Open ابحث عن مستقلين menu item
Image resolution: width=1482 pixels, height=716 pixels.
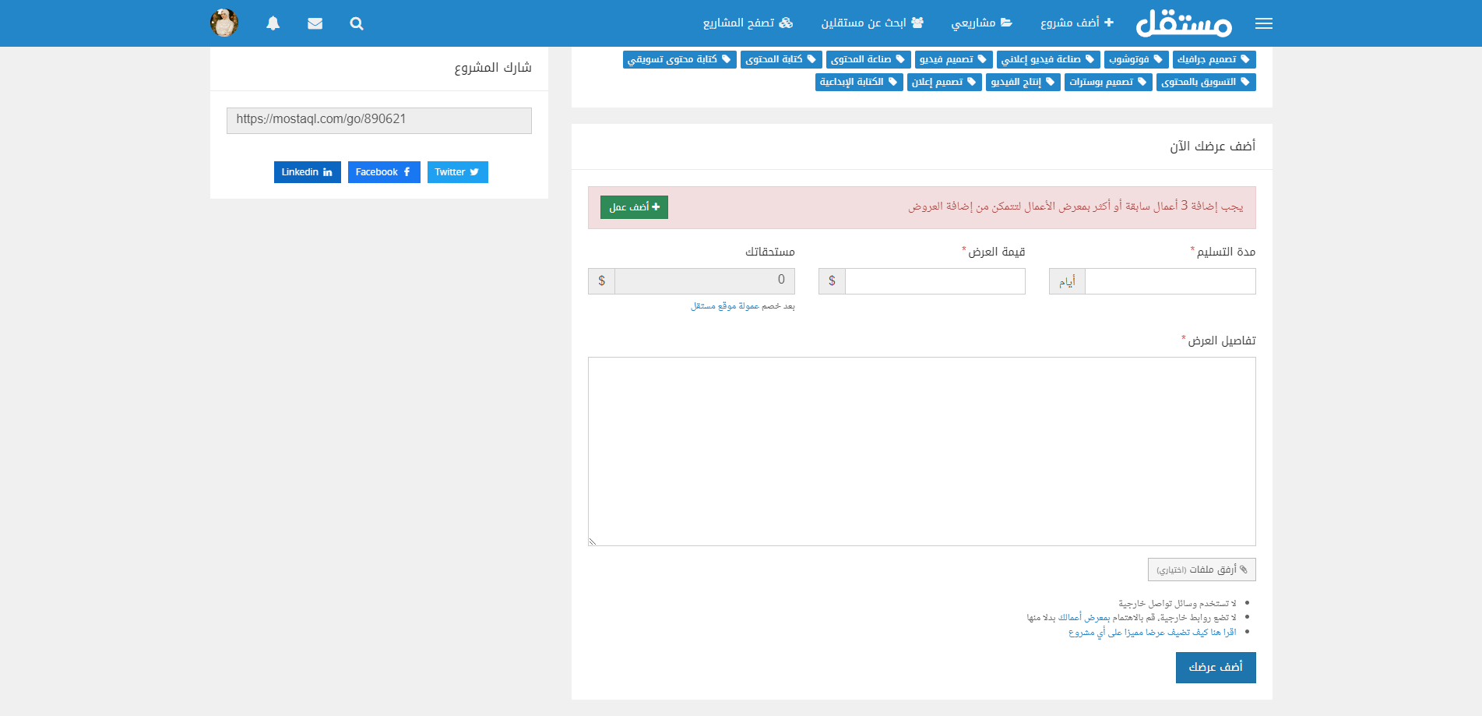click(872, 23)
